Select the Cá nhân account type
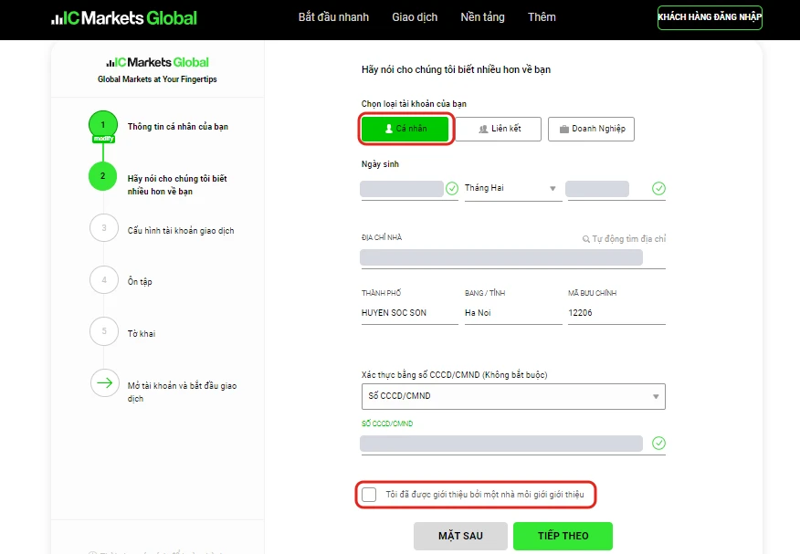 tap(405, 129)
